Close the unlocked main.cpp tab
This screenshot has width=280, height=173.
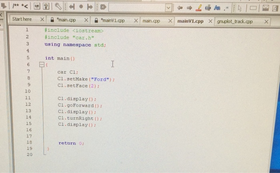point(170,21)
